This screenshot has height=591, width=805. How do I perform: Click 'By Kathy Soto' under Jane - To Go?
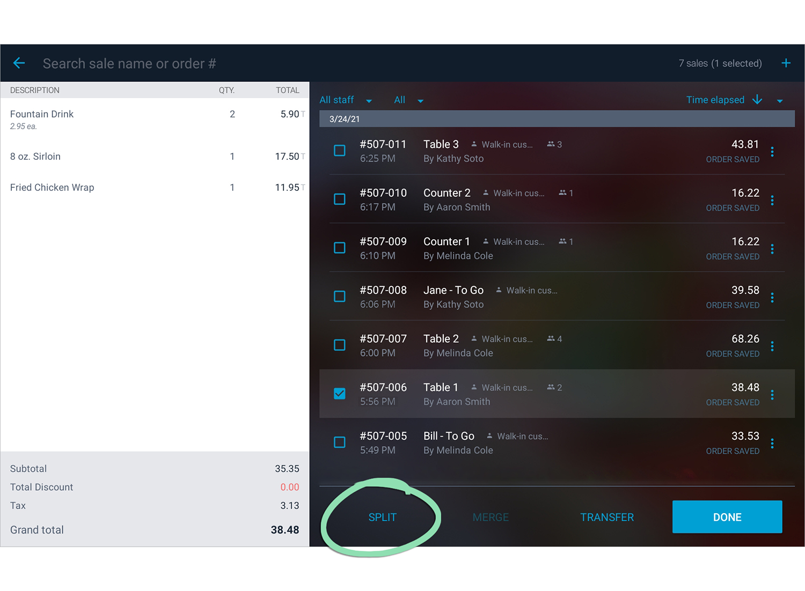[453, 305]
